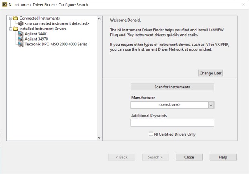This screenshot has width=249, height=174.
Task: Click the no connected instrument device icon
Action: click(x=21, y=24)
